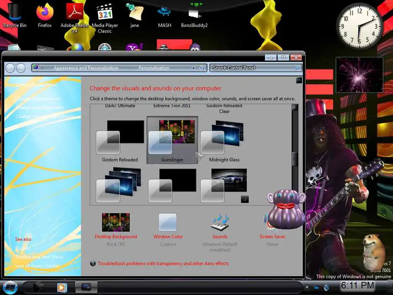
Task: Select the Gizdom Reloaded theme
Action: point(120,141)
